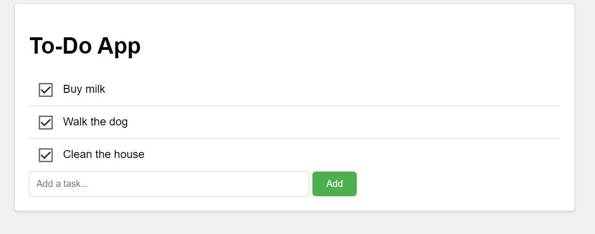Image resolution: width=595 pixels, height=234 pixels.
Task: Click divider line under Walk the dog row
Action: 294,138
